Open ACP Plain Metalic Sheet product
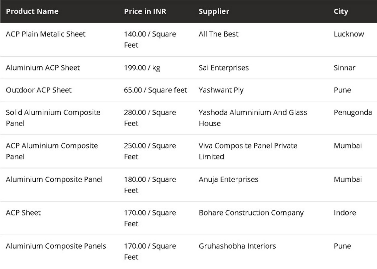Viewport: 377px width, 269px height. pos(46,34)
